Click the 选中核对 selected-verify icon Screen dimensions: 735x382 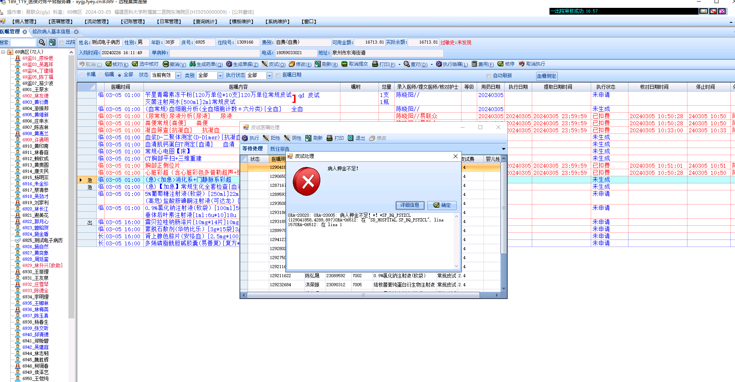tap(135, 64)
